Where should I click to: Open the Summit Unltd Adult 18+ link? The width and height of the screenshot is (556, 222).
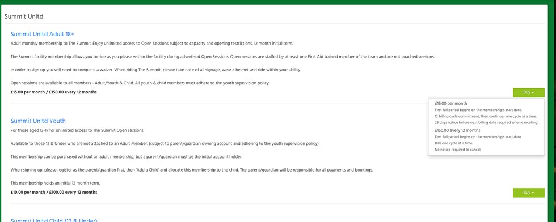click(x=43, y=34)
